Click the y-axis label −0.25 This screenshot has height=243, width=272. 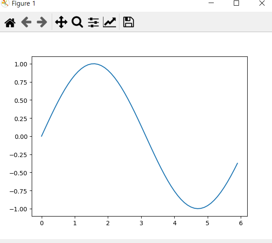coord(18,155)
